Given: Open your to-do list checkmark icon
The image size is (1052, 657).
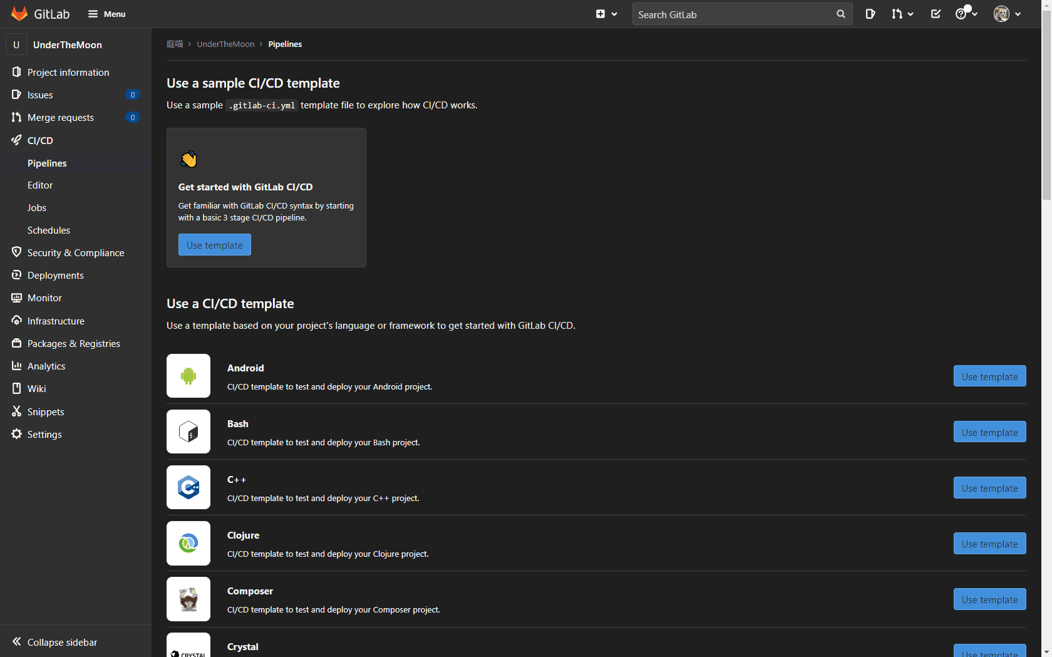Looking at the screenshot, I should tap(936, 13).
